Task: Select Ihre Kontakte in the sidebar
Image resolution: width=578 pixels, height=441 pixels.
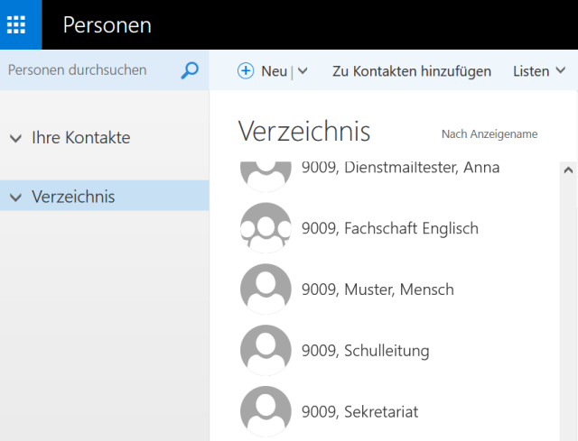Action: [80, 138]
